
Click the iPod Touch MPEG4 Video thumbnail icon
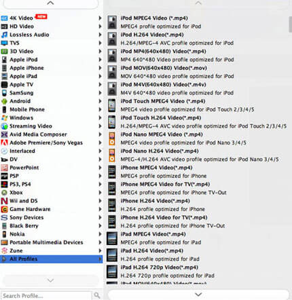click(x=112, y=105)
